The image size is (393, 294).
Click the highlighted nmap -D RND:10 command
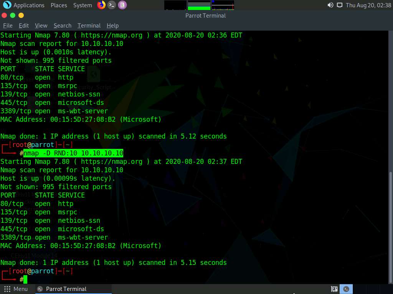(73, 153)
